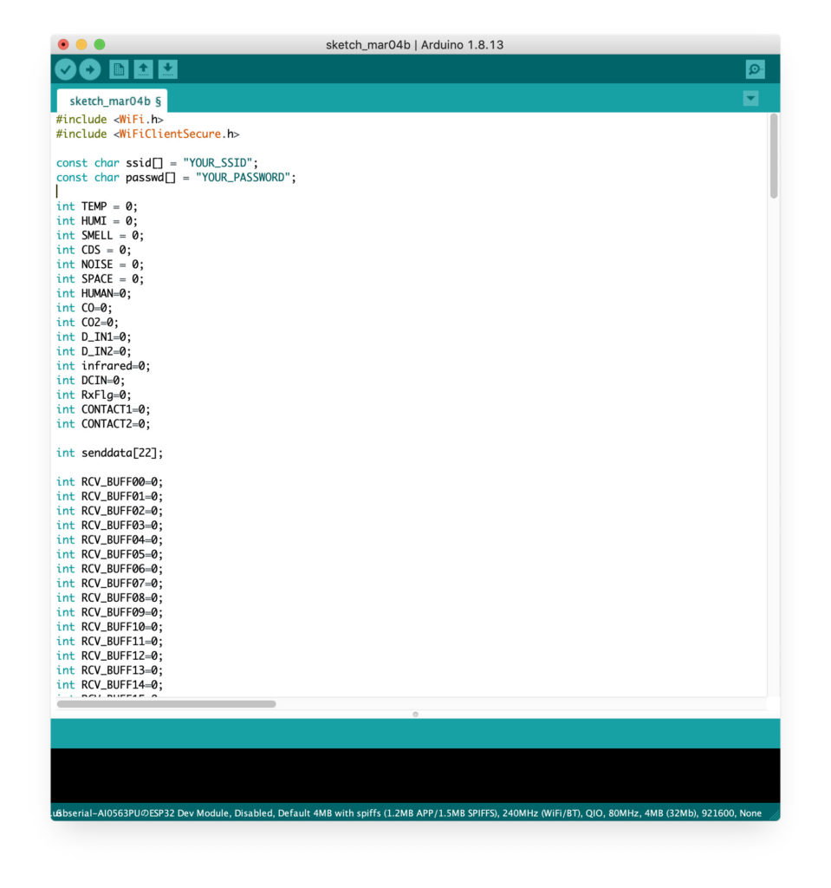Click the console pane divider handle

415,715
